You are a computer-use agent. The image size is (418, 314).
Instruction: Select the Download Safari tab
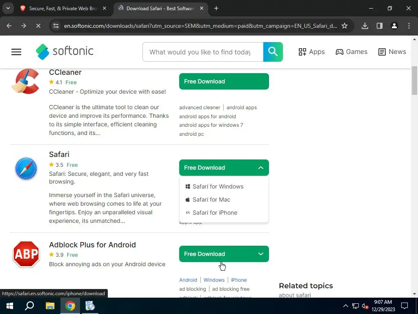coord(160,8)
